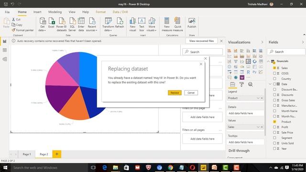306x172 pixels.
Task: Select the area chart visualization icon
Action: pos(236,56)
